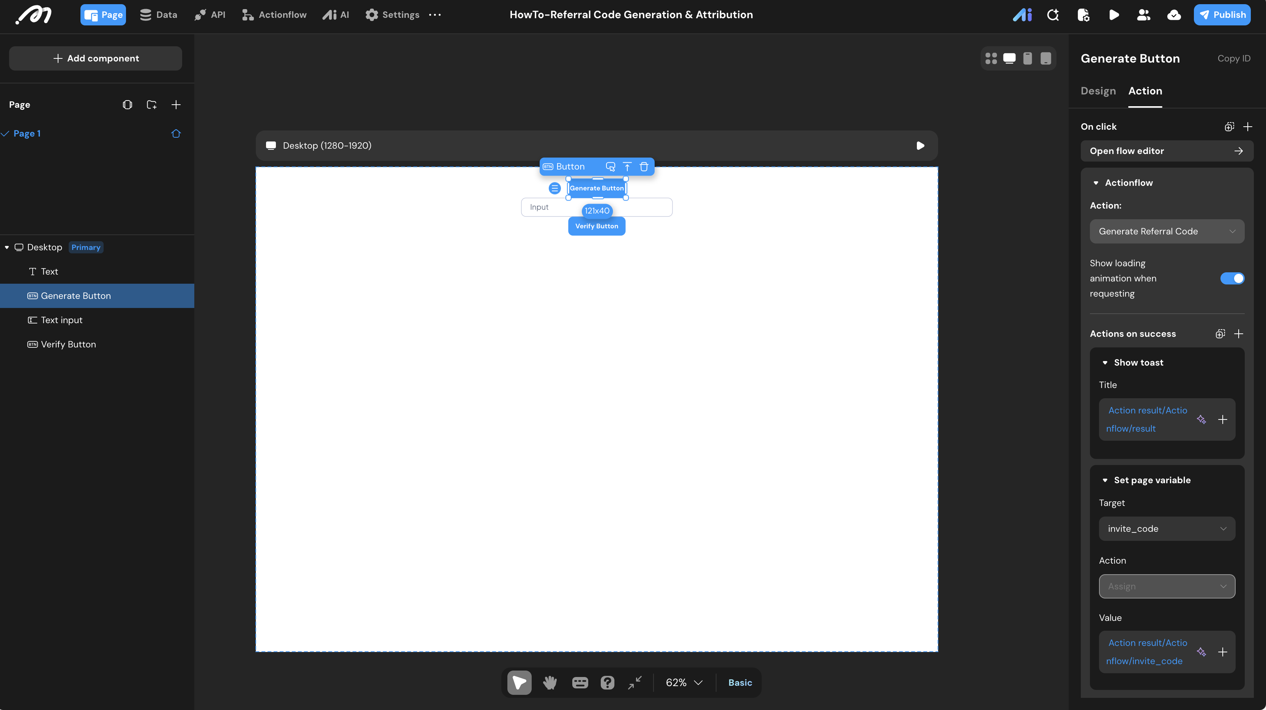1266x710 pixels.
Task: Open the Generate Referral Code dropdown
Action: point(1167,231)
